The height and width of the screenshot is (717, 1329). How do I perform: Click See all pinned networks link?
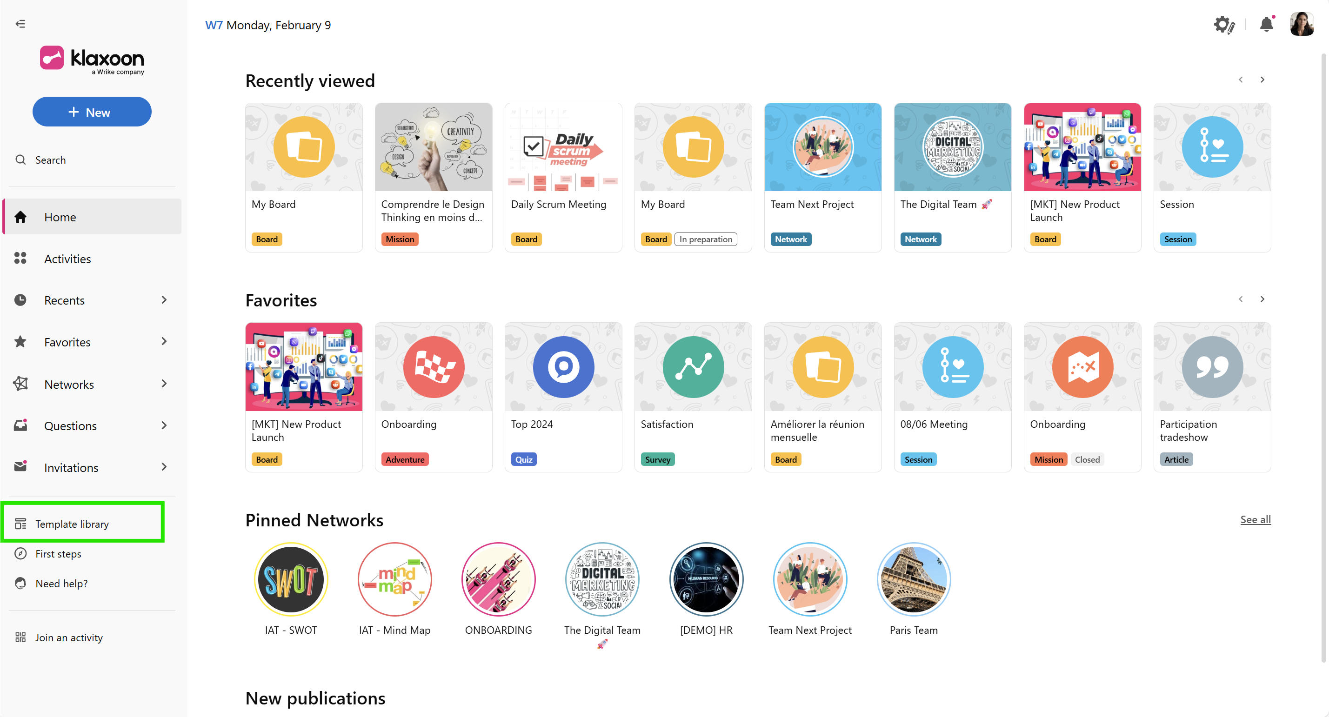tap(1255, 519)
